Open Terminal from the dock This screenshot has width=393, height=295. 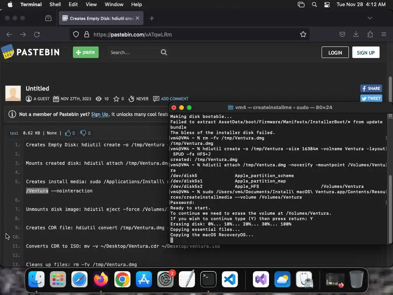coord(208,279)
